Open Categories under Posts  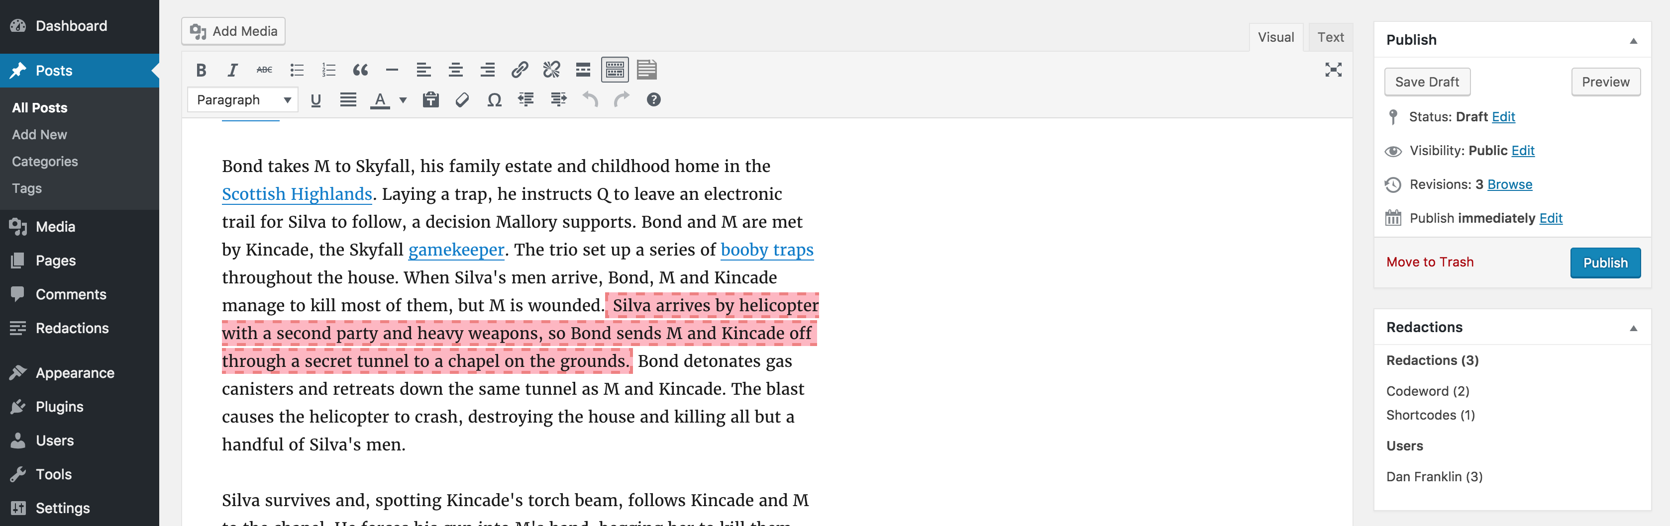(x=45, y=161)
